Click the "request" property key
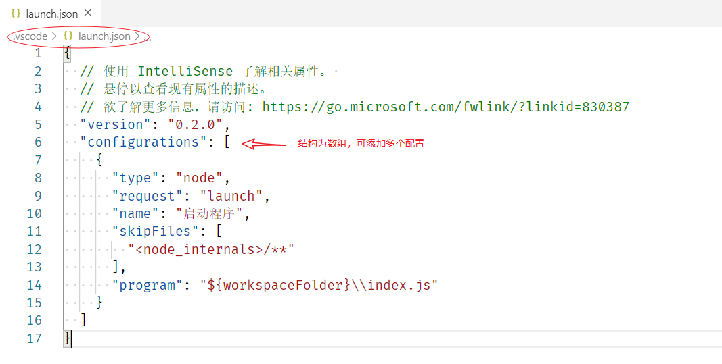 pyautogui.click(x=148, y=196)
